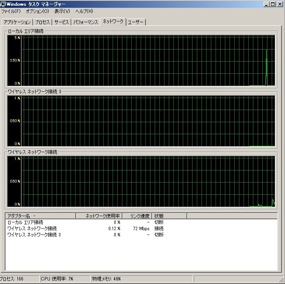Maximize the Task Manager window
Viewport: 285px width, 284px height.
[x=273, y=4]
